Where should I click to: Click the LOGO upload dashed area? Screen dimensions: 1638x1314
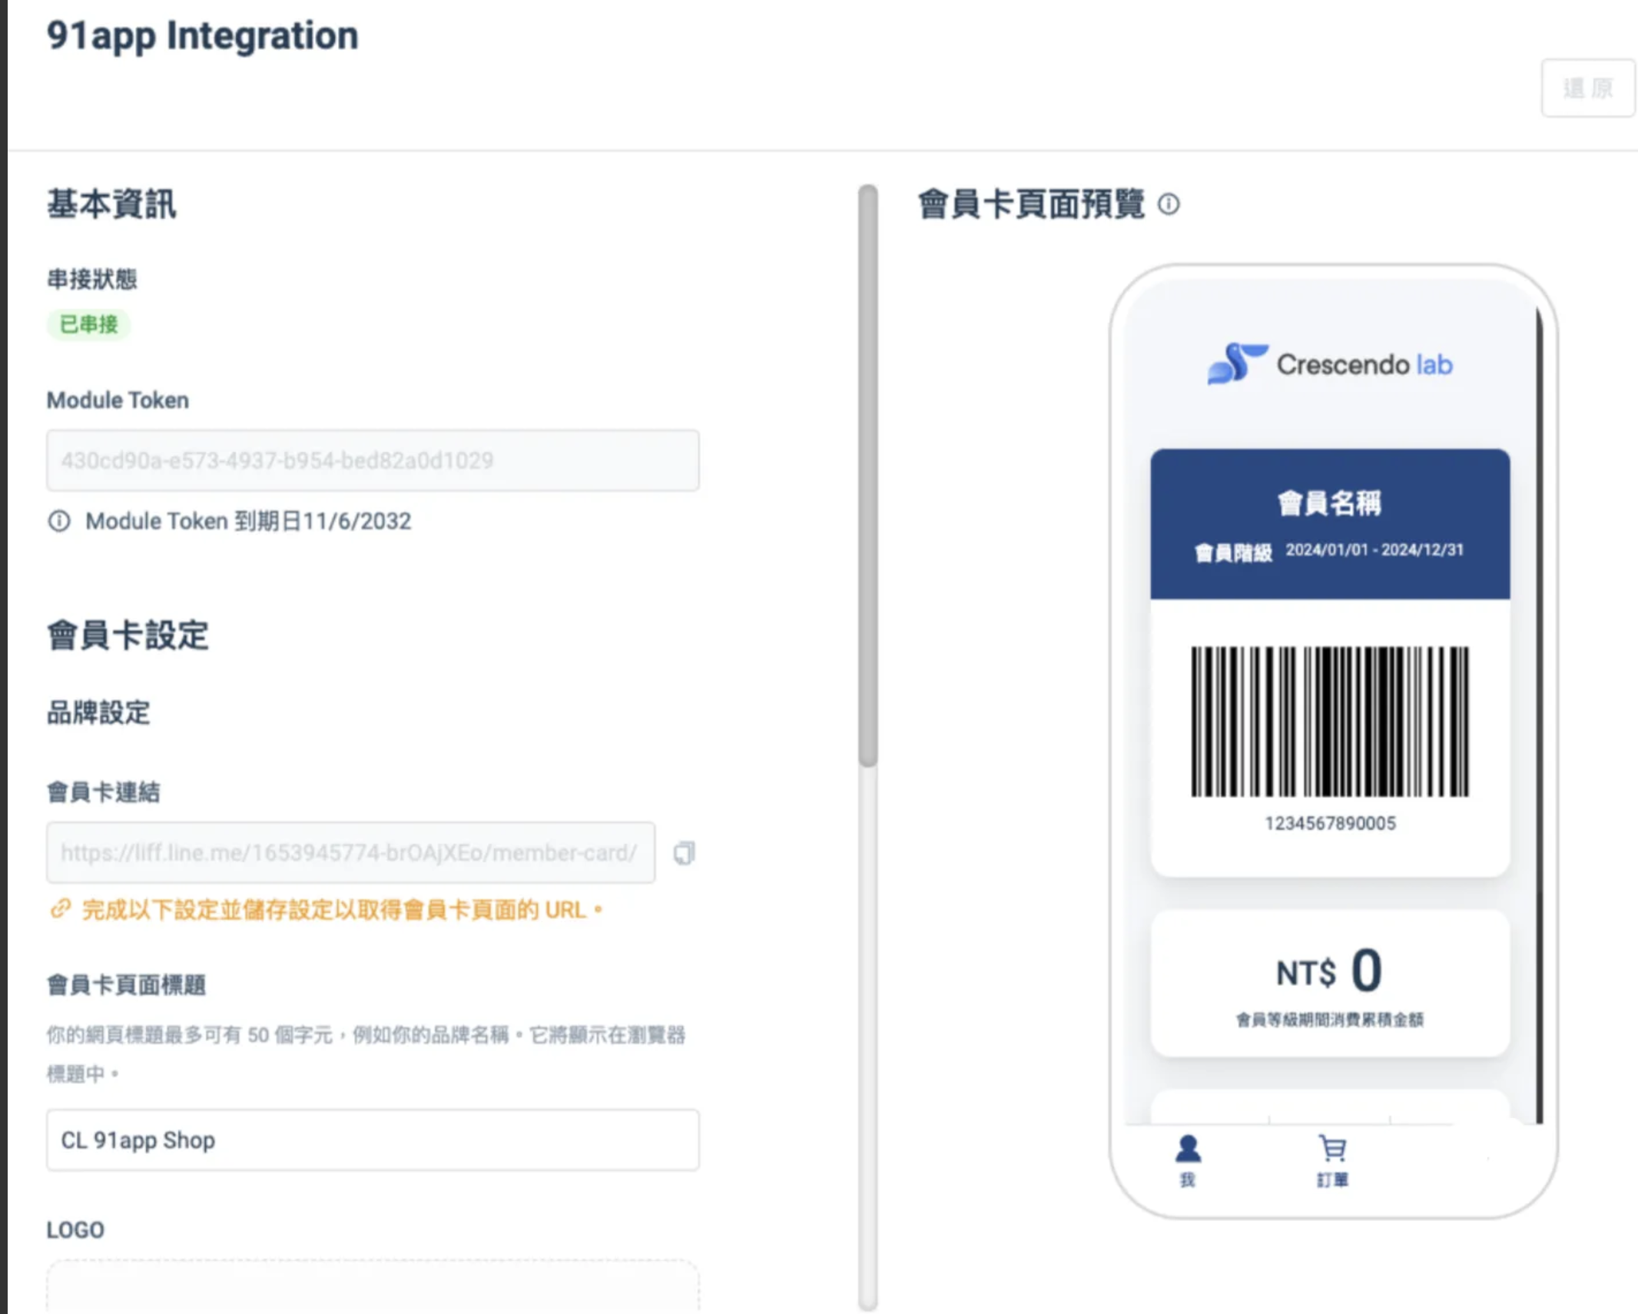(x=373, y=1287)
